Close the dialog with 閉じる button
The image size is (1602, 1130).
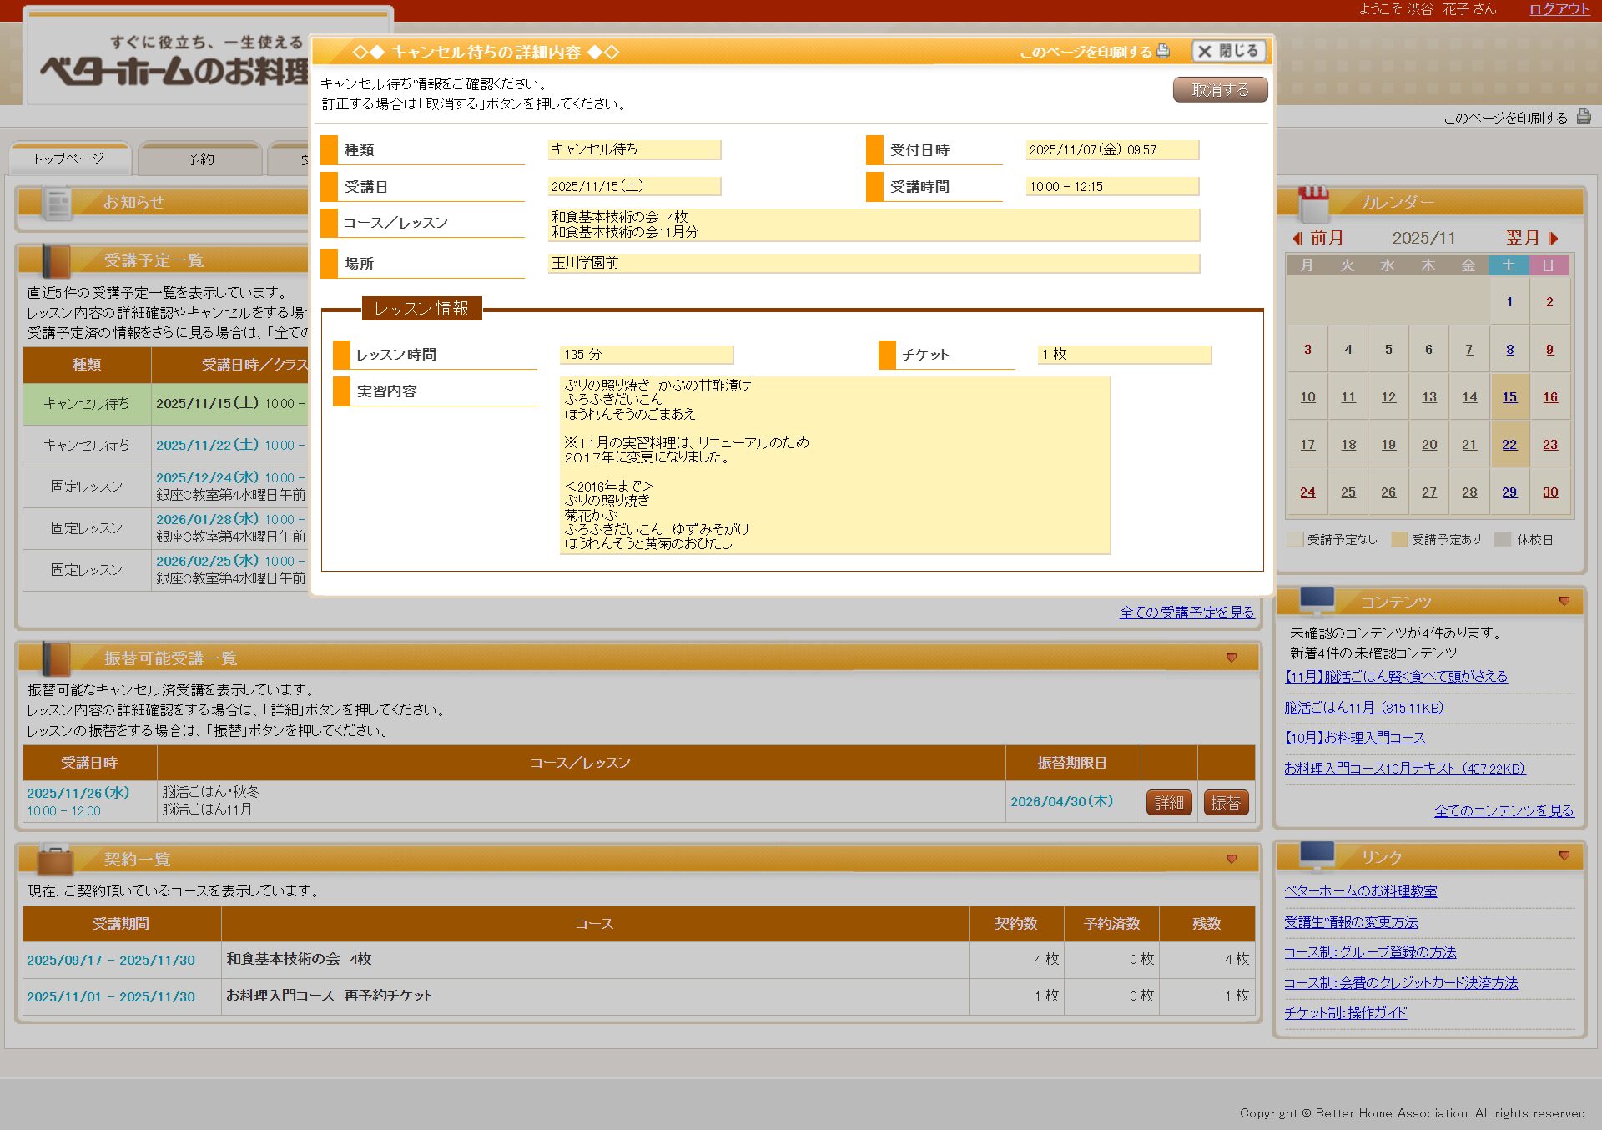(x=1228, y=51)
